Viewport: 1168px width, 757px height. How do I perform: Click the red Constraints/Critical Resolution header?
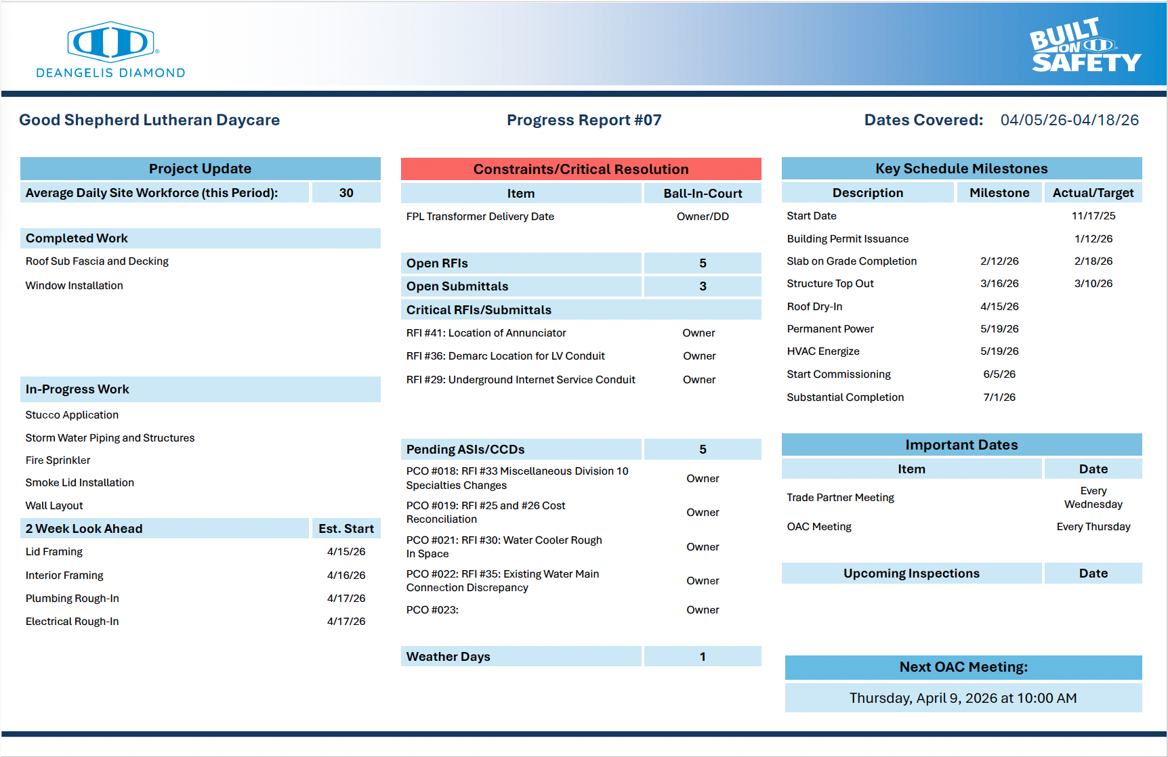tap(581, 169)
